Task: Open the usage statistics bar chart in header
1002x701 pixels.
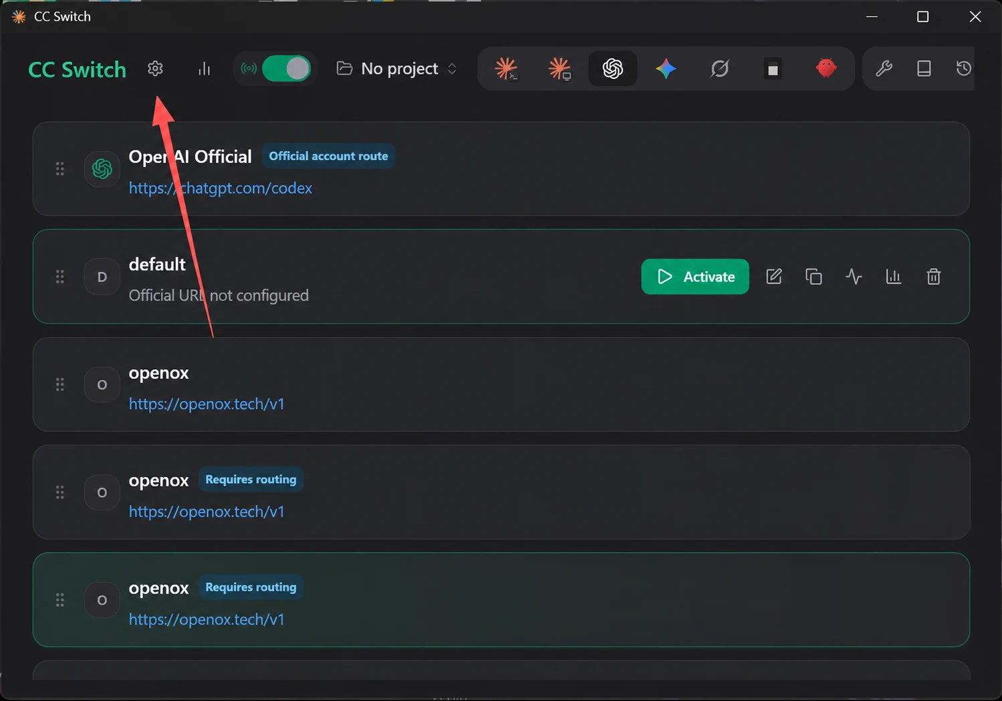Action: [x=204, y=68]
